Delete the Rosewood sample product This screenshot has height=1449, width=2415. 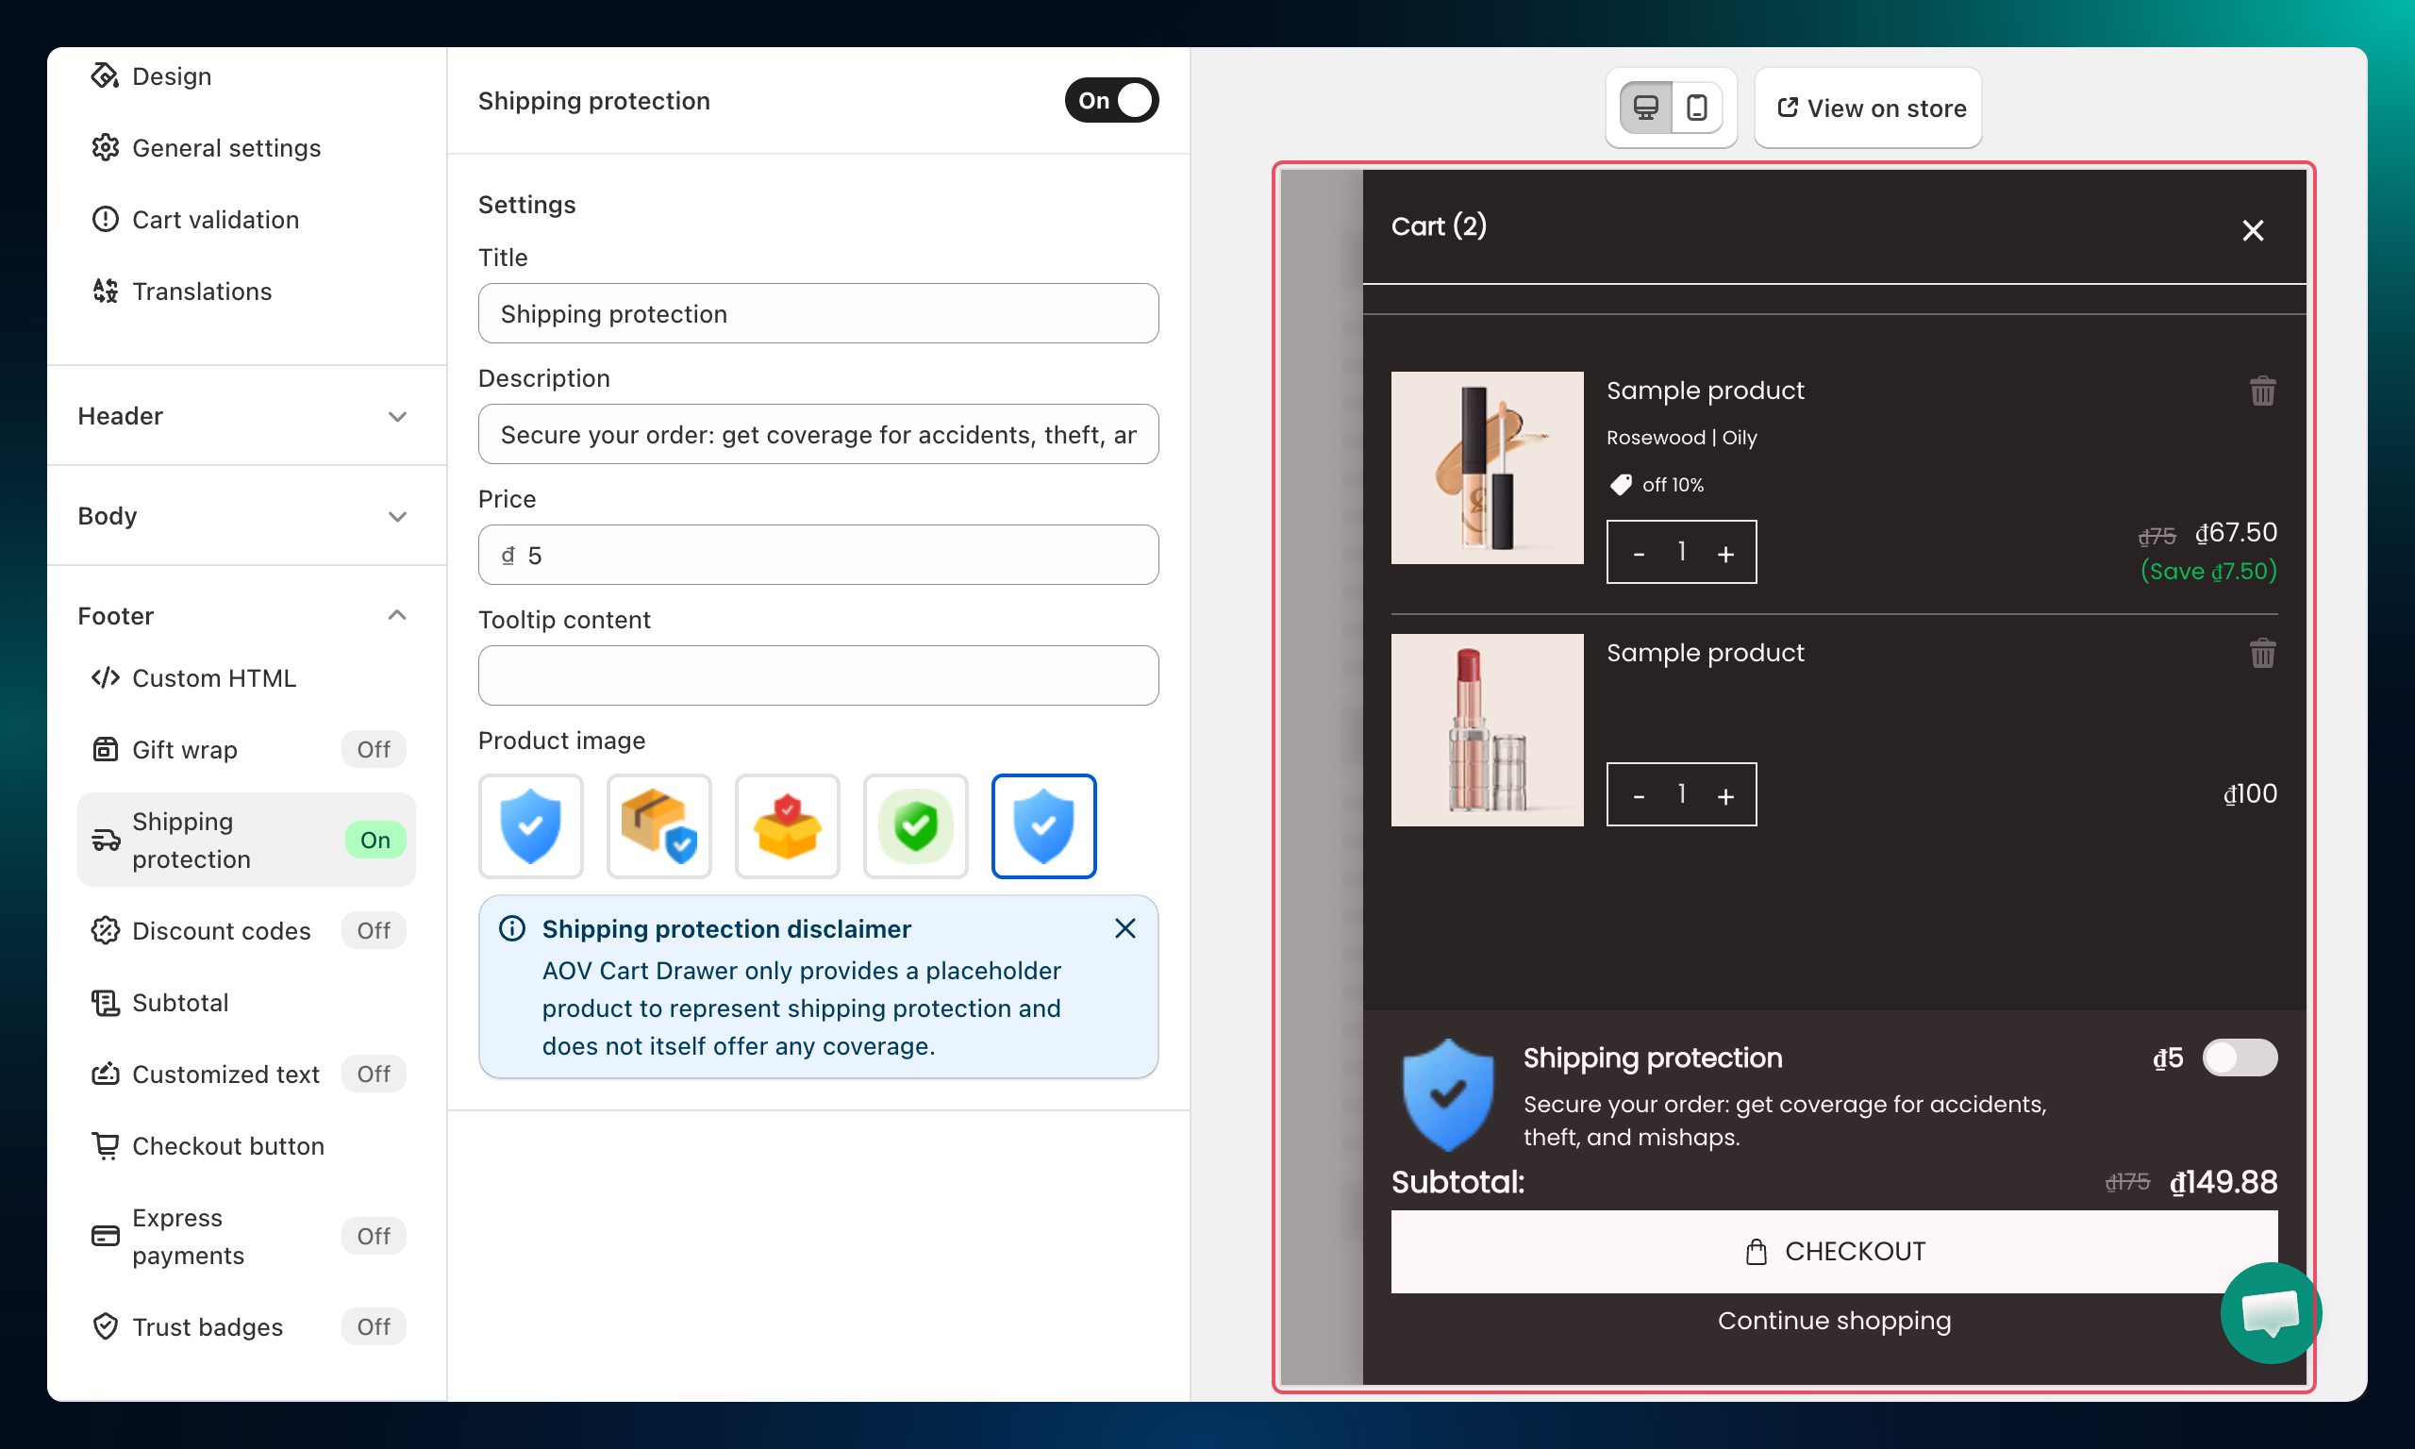(x=2263, y=391)
